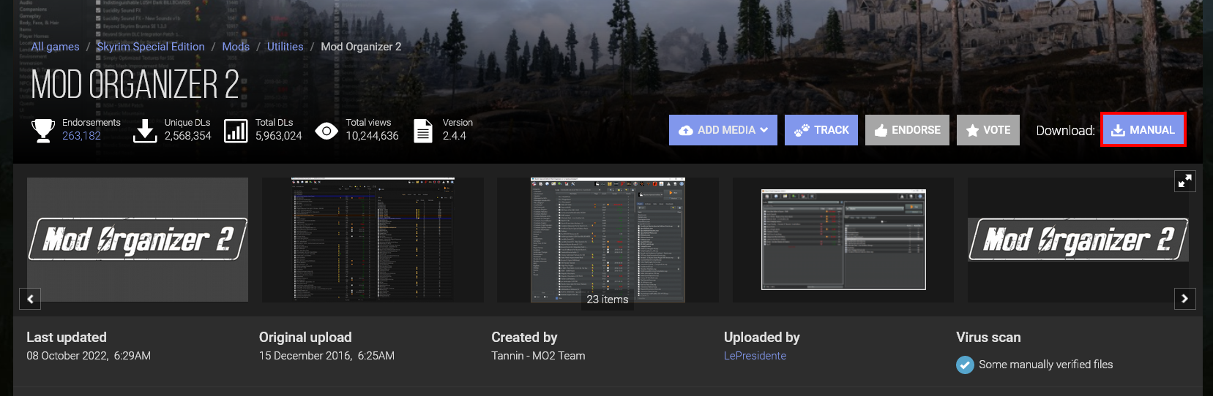Show next gallery images with right arrow
This screenshot has width=1213, height=396.
[1185, 299]
